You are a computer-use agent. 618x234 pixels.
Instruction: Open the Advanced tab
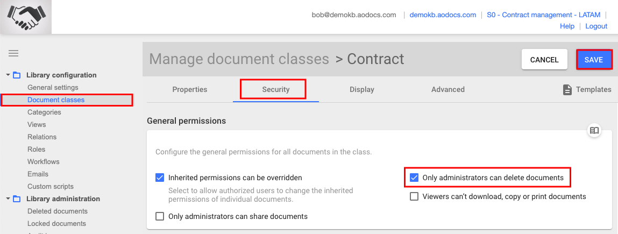click(447, 89)
